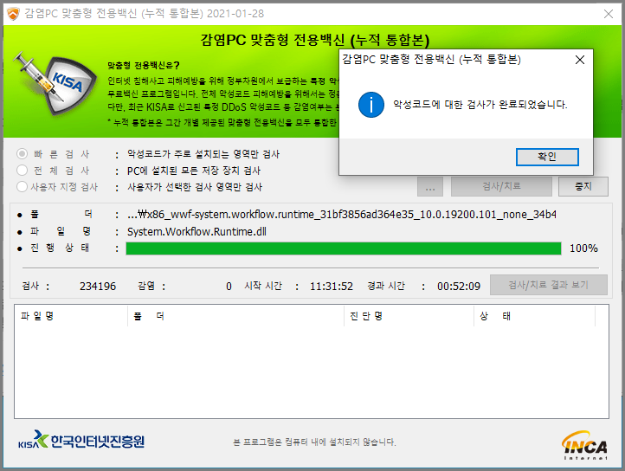This screenshot has height=471, width=625.
Task: Click the 검사/치료 button
Action: (x=501, y=186)
